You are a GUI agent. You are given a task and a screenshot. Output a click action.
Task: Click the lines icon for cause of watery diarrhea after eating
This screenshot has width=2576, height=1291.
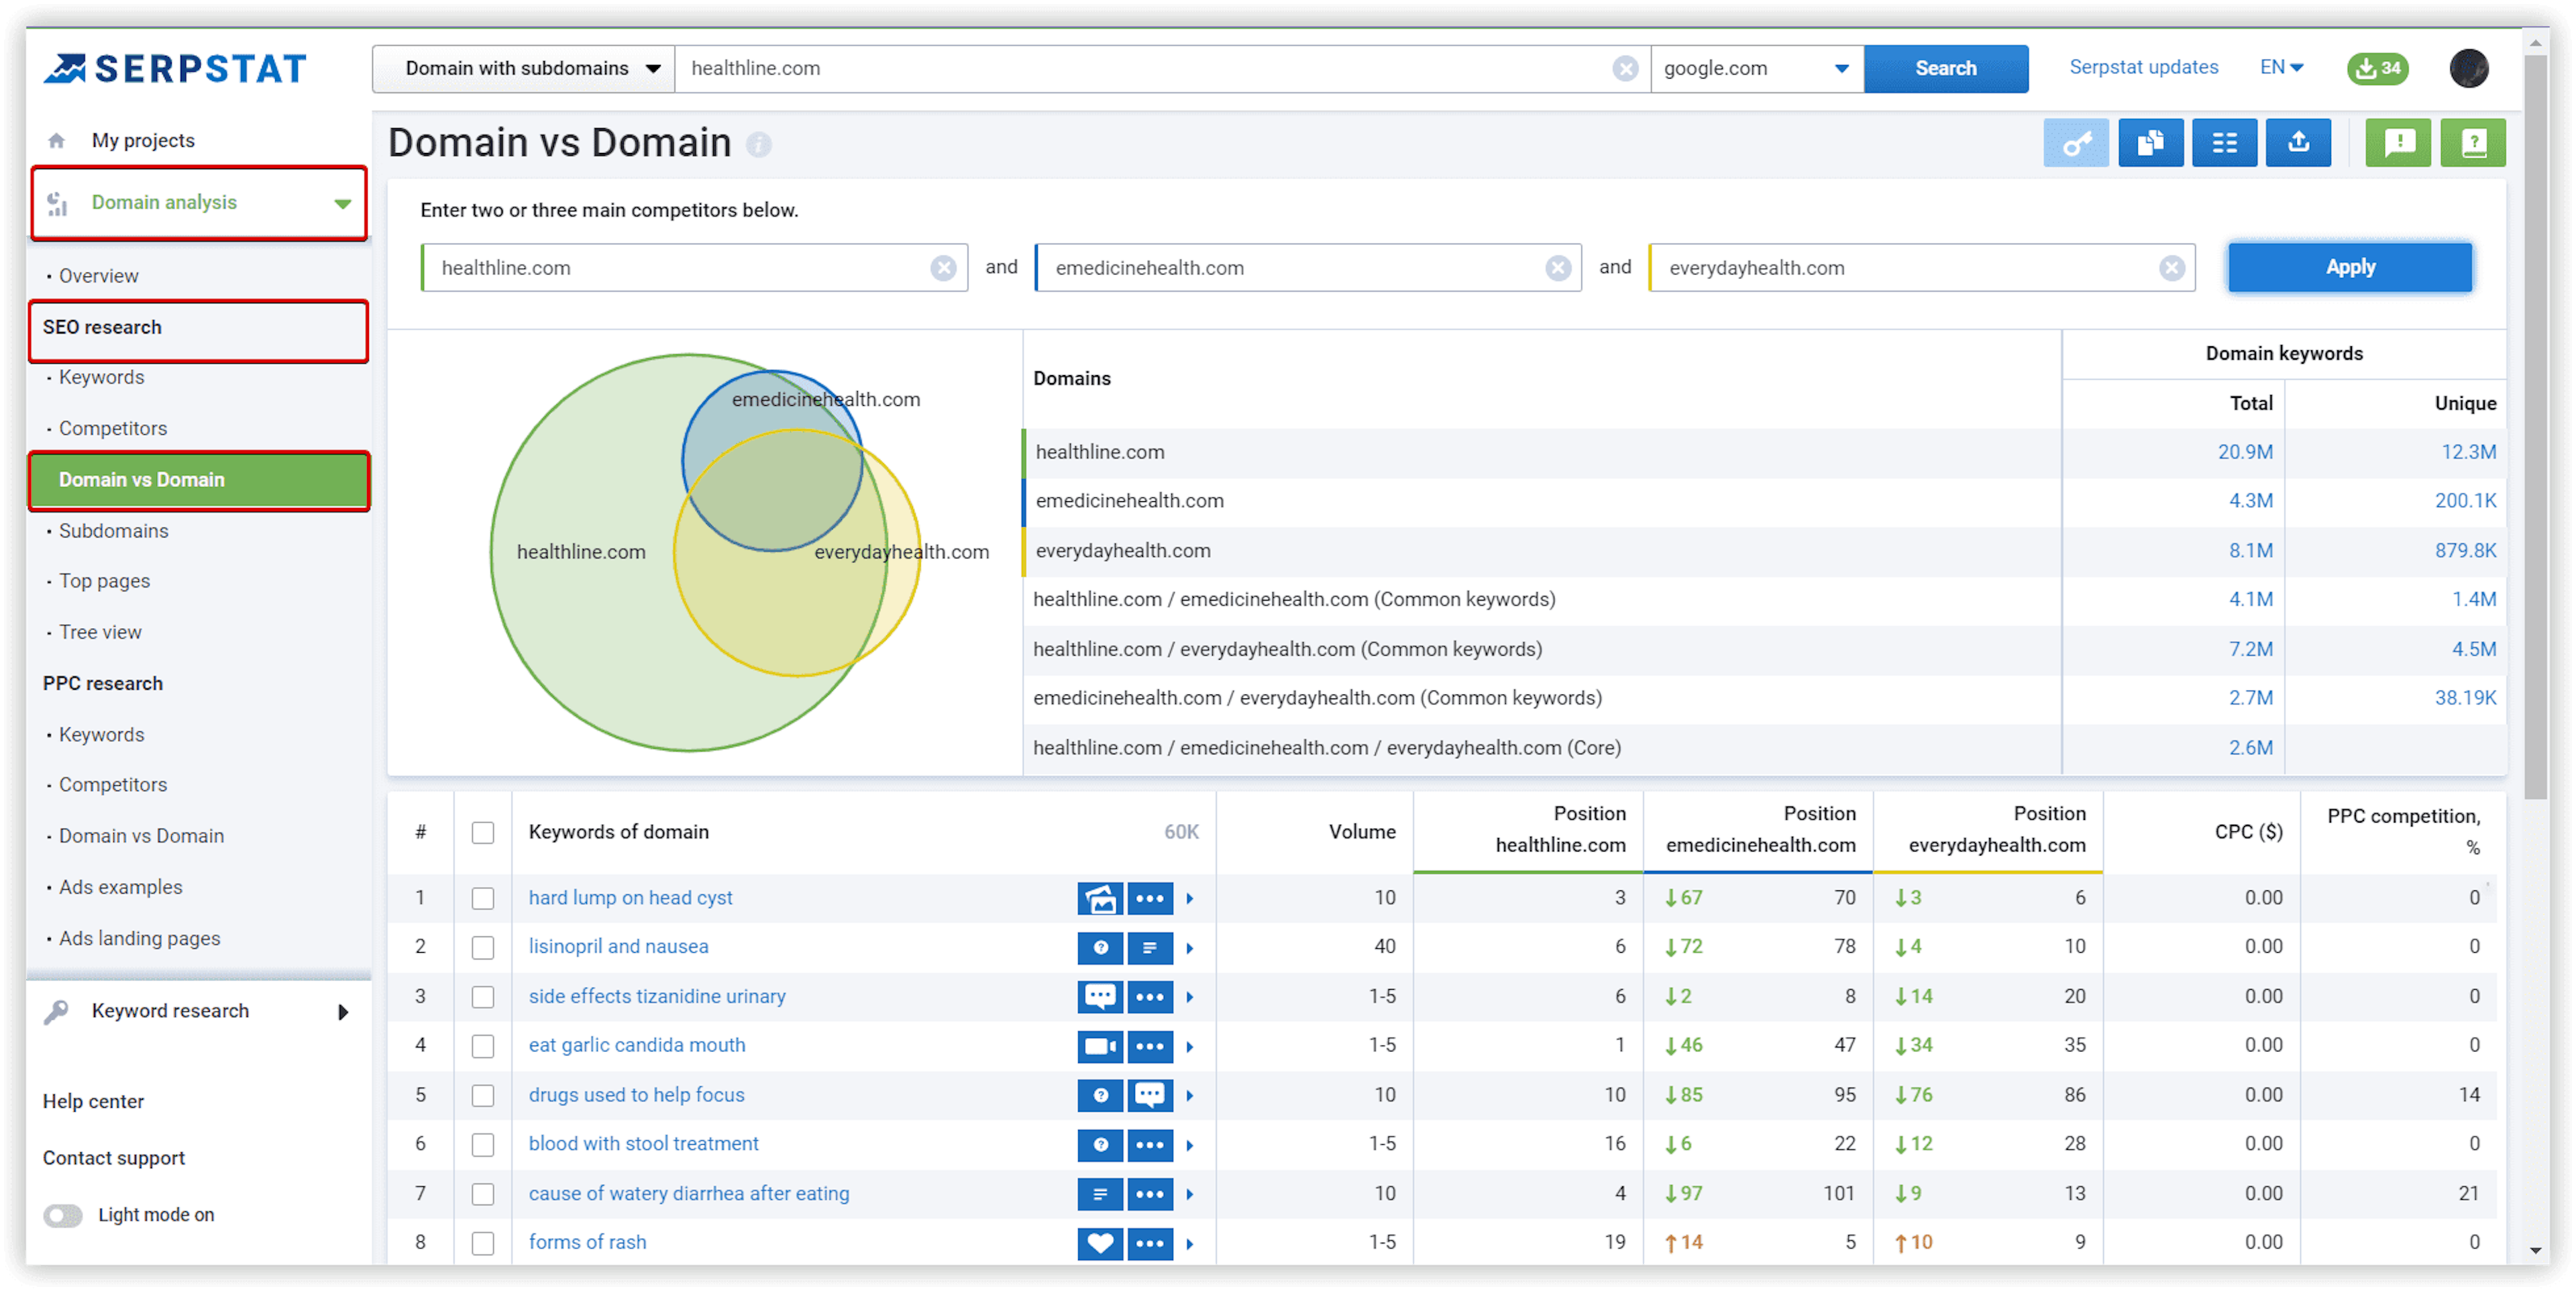(x=1100, y=1193)
